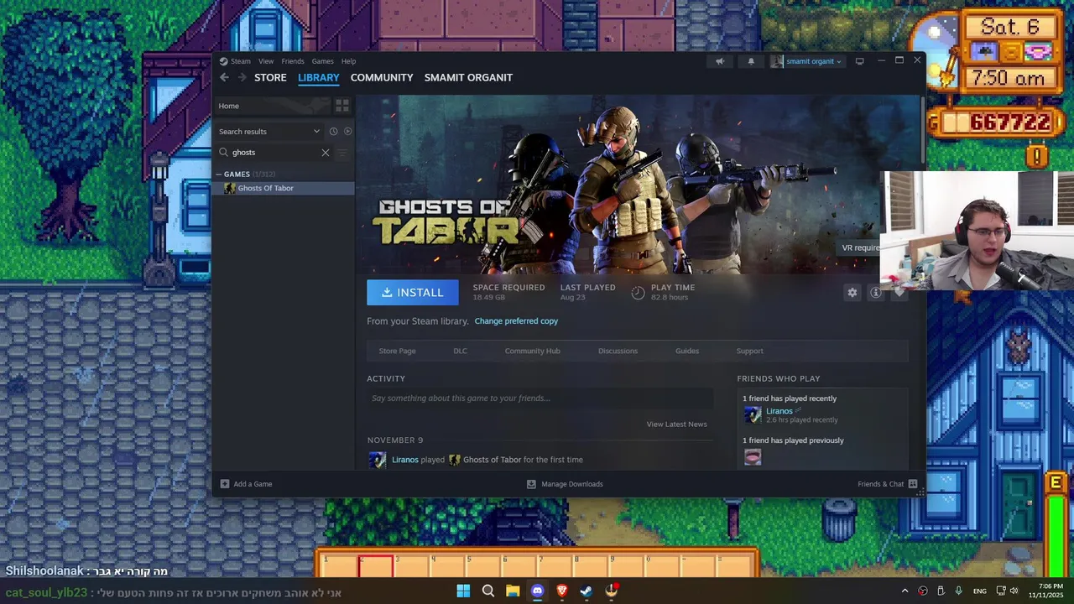Click the Manage Downloads icon

pyautogui.click(x=531, y=484)
